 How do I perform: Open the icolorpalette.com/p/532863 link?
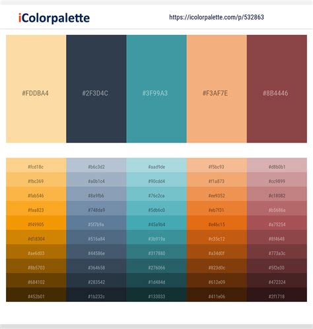(217, 17)
